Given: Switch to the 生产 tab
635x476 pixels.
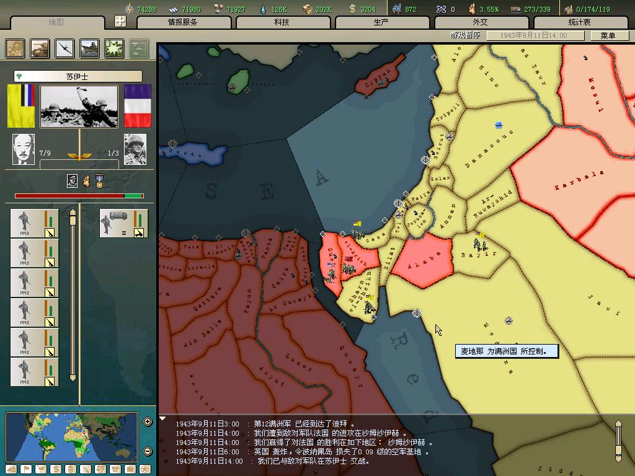Looking at the screenshot, I should tap(381, 22).
